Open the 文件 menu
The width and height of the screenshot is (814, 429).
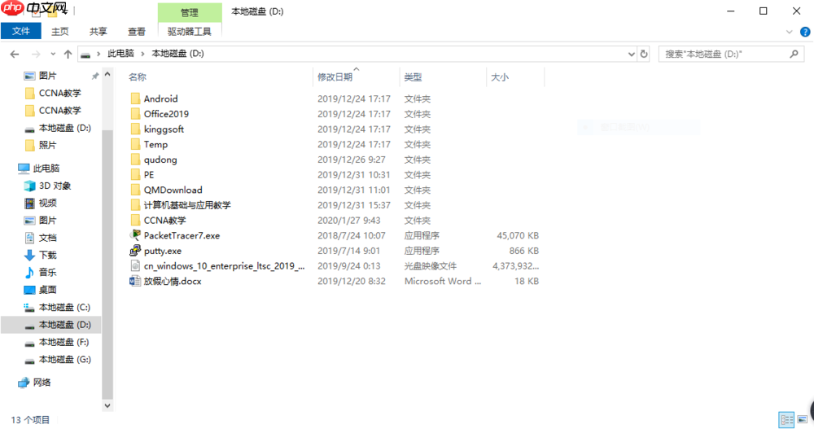(21, 31)
